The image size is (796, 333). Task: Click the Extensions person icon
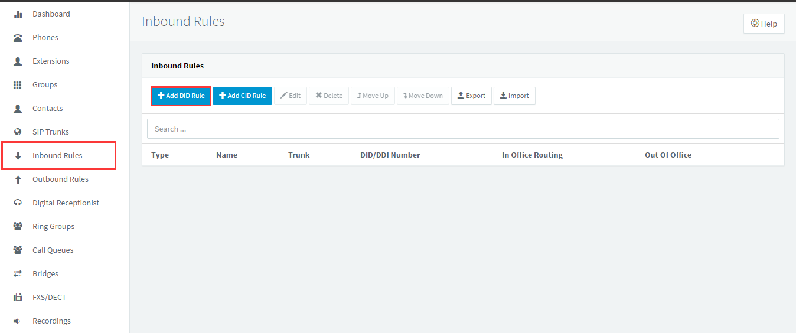[x=18, y=61]
